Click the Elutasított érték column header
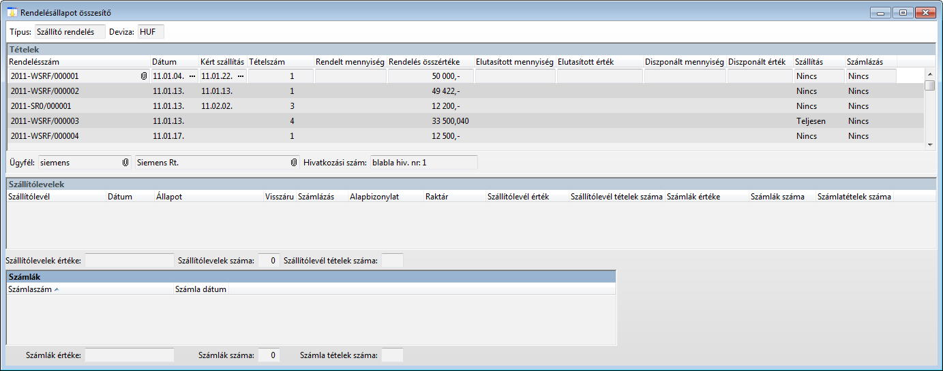The width and height of the screenshot is (943, 371). [599, 62]
